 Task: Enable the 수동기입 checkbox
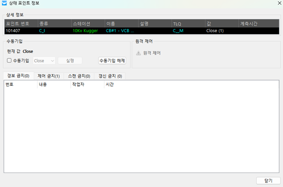tap(9, 60)
